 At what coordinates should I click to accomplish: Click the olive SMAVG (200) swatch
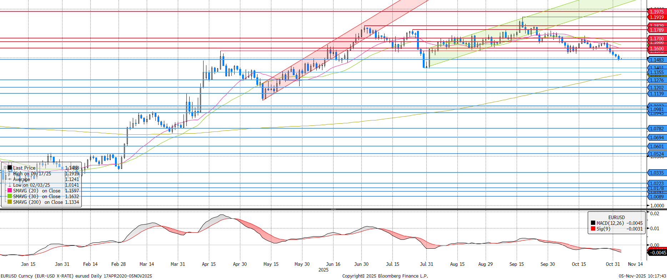[x=10, y=202]
